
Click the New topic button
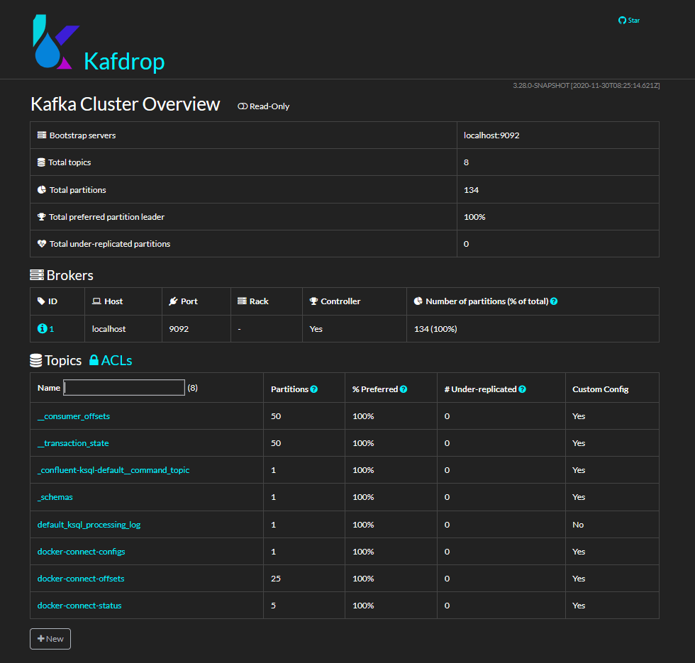point(50,639)
